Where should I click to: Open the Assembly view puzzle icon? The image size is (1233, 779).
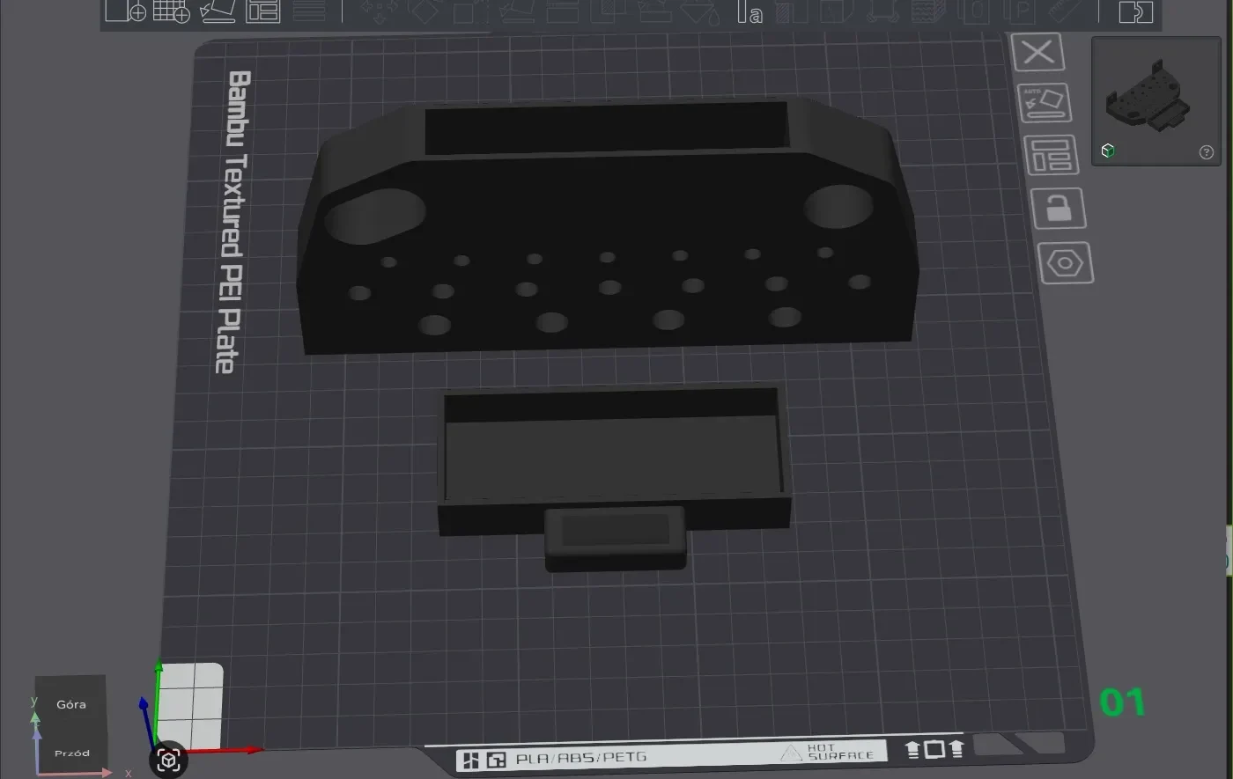pyautogui.click(x=1136, y=11)
